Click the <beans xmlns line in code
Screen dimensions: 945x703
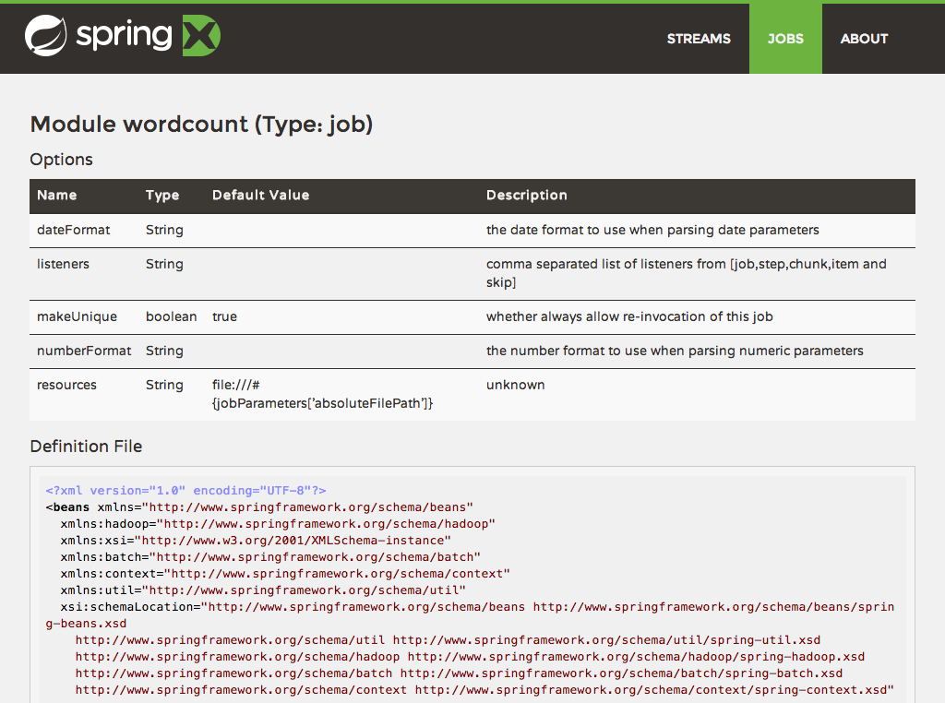[x=259, y=507]
